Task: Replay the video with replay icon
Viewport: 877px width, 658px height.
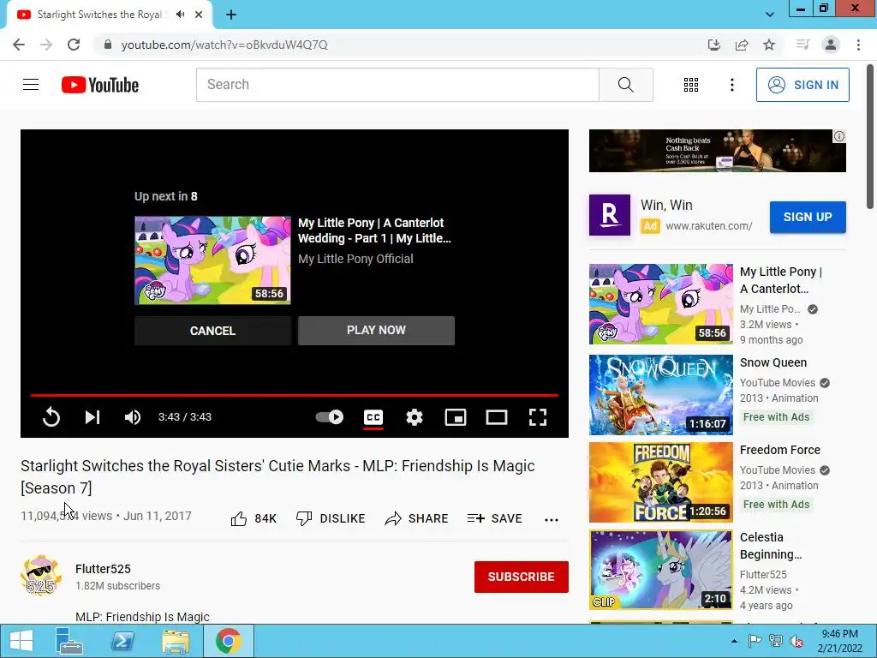Action: click(51, 417)
